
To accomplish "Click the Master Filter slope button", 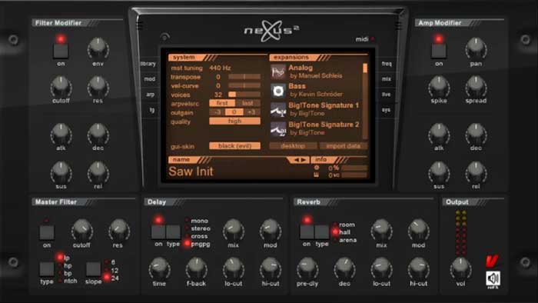I will [93, 269].
